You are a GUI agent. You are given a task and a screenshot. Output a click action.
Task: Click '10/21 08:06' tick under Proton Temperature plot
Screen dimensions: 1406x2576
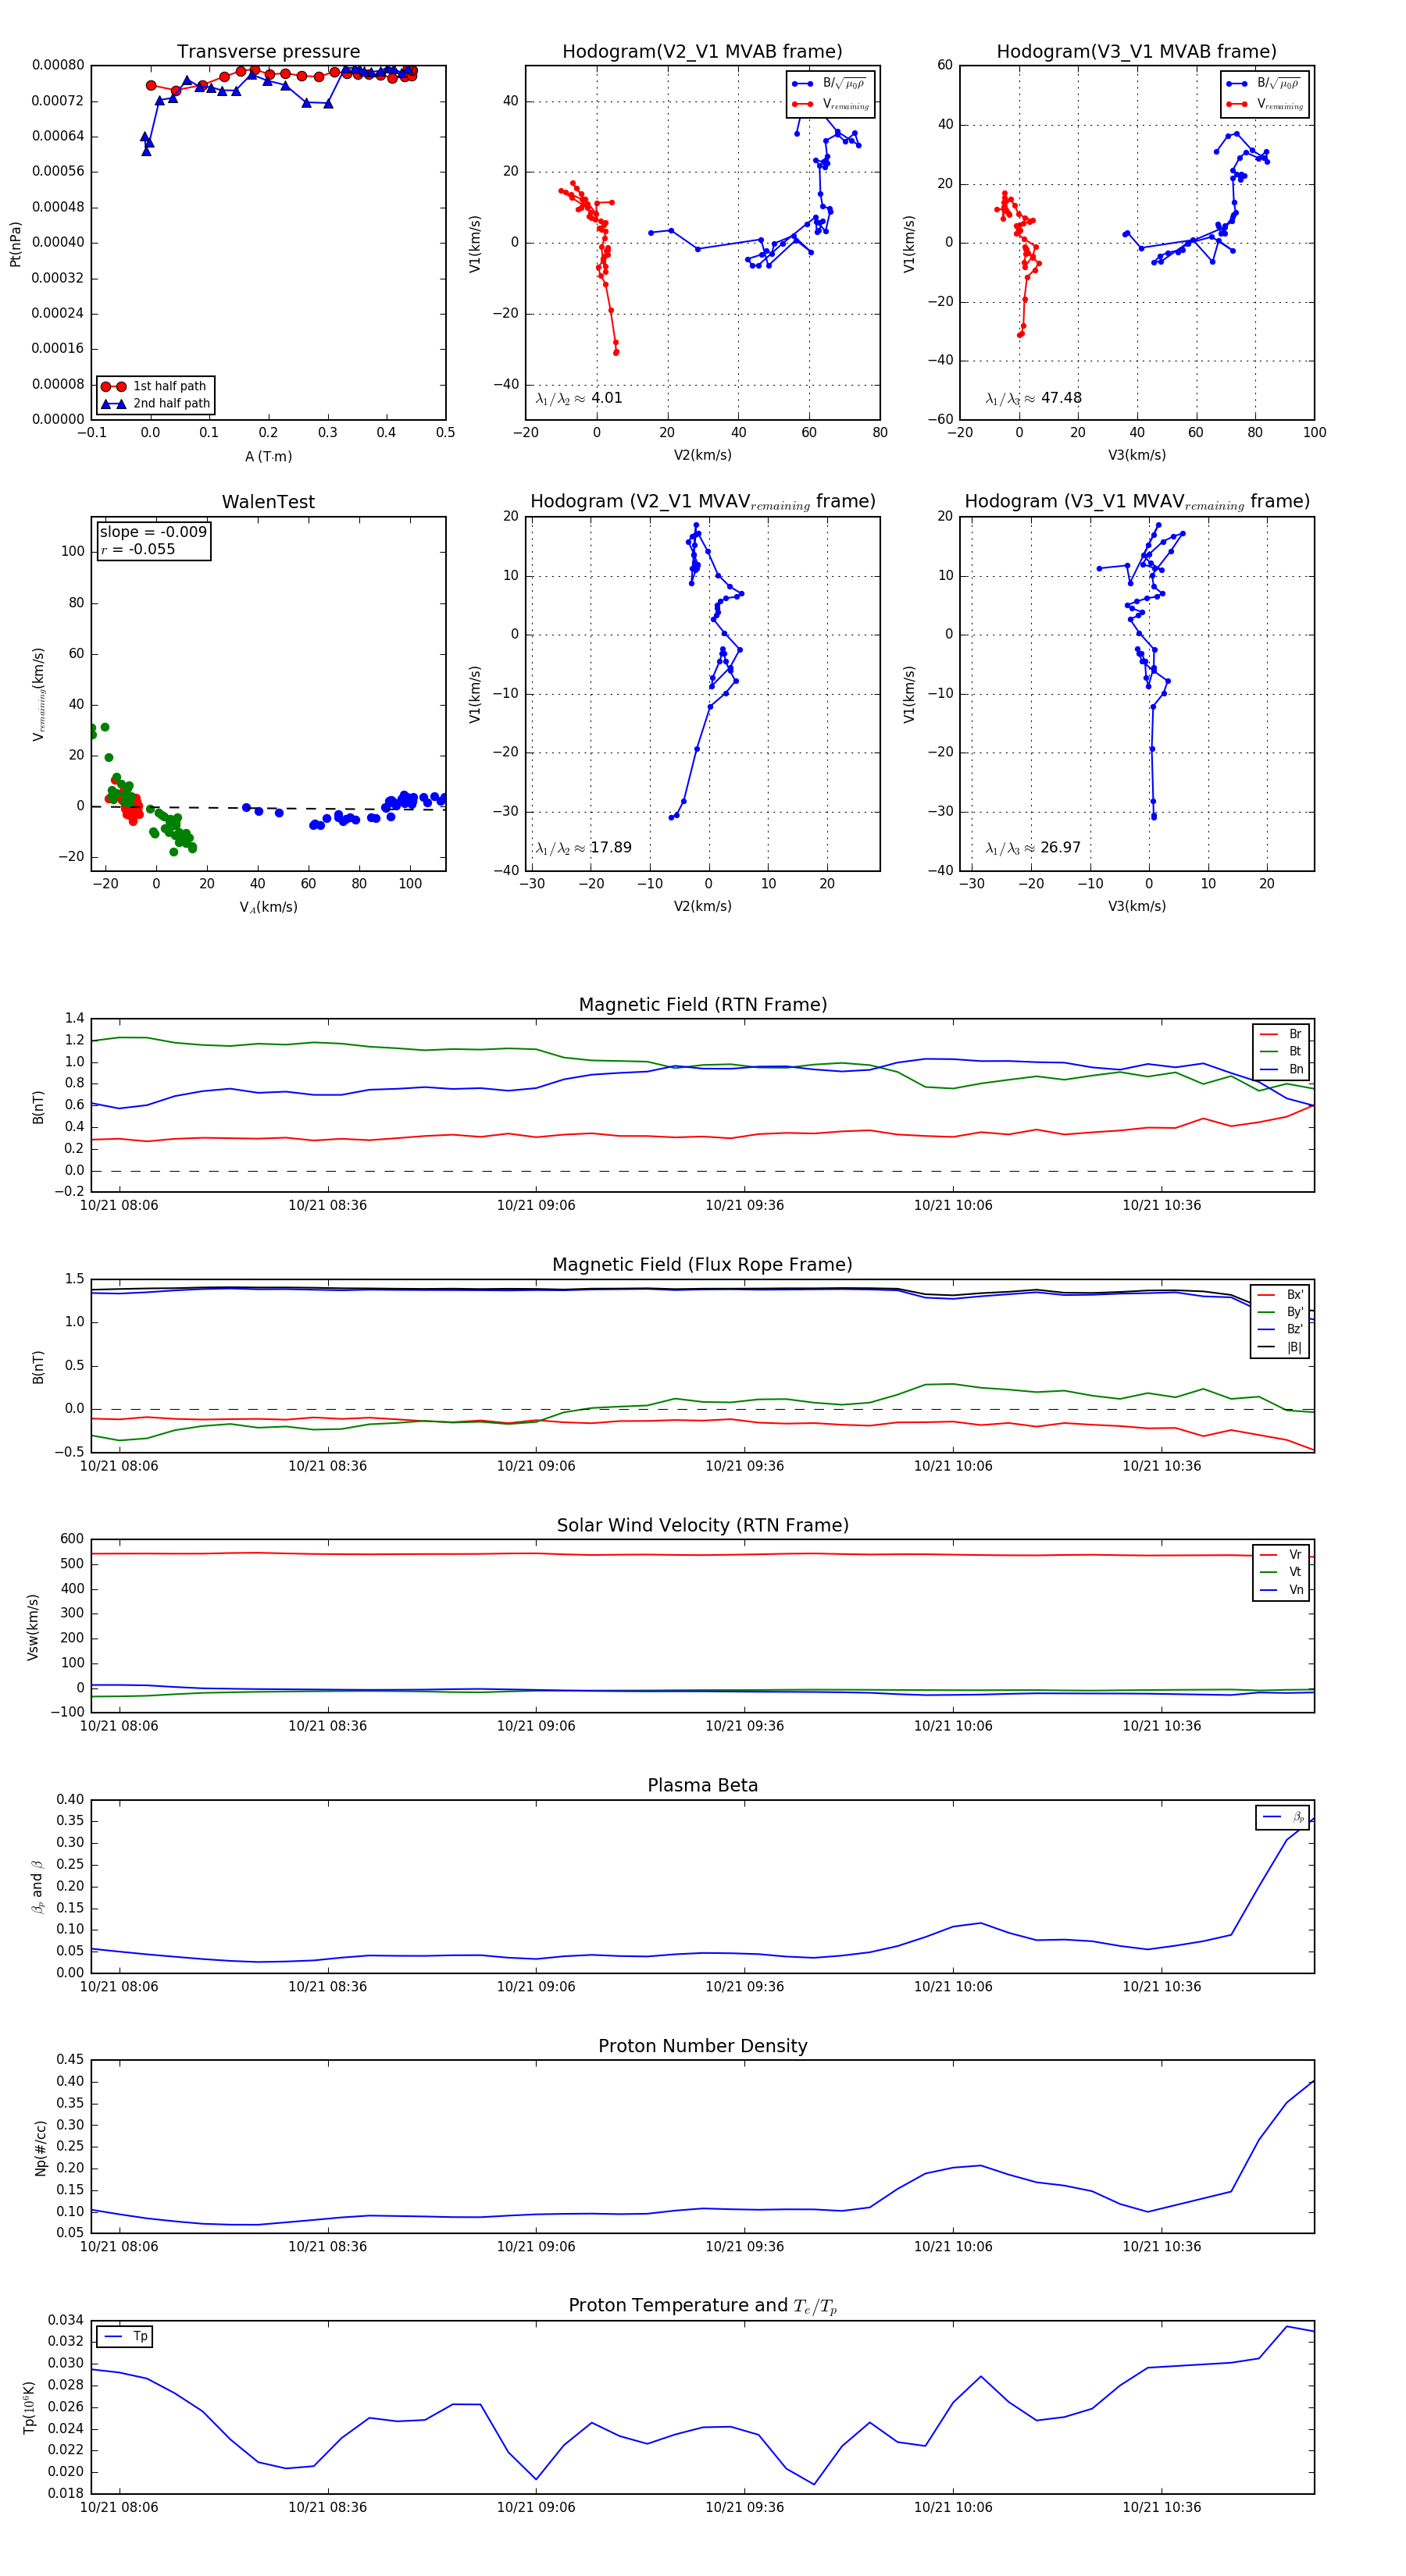[119, 2507]
